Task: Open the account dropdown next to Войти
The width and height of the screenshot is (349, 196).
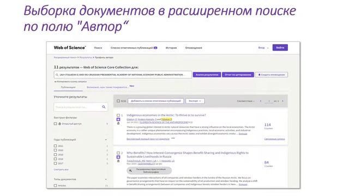Action: [263, 48]
